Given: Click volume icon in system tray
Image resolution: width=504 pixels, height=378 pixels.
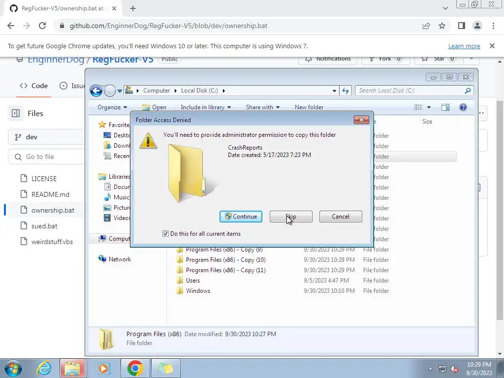Looking at the screenshot, I should [x=454, y=369].
